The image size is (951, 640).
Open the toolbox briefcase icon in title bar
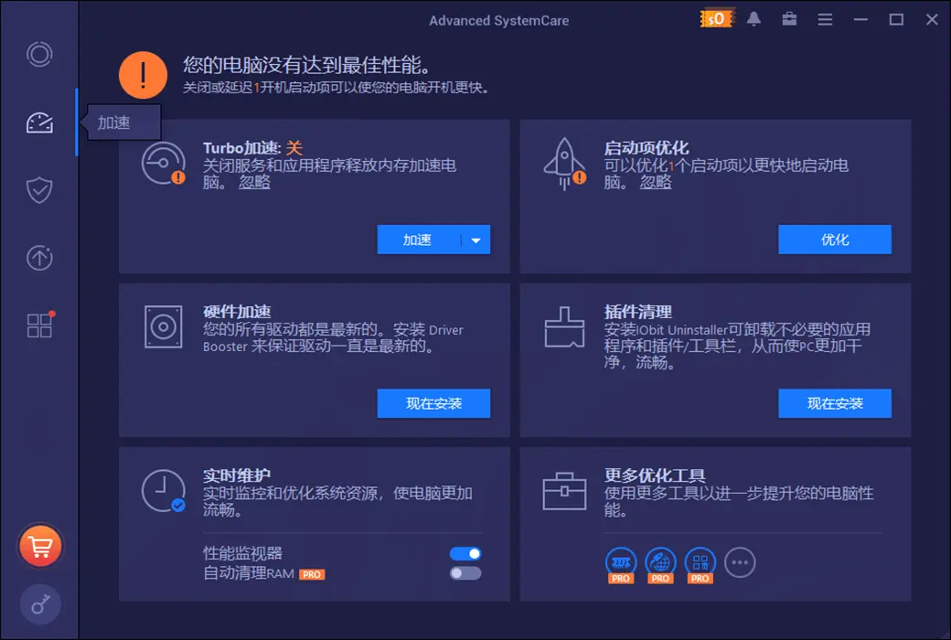(789, 19)
